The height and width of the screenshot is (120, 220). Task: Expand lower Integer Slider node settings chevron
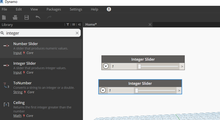click(103, 90)
